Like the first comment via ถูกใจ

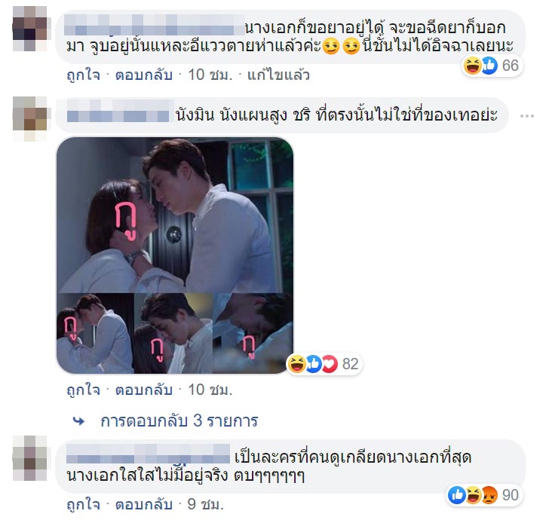(x=83, y=75)
